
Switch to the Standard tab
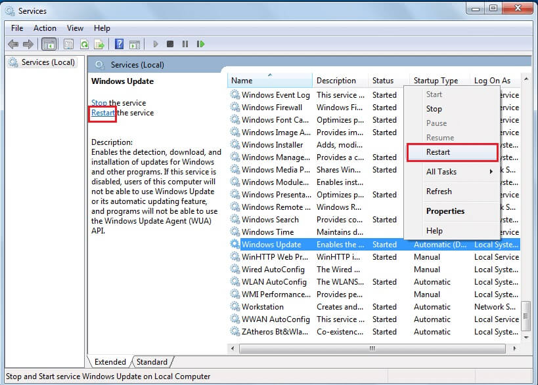click(152, 361)
